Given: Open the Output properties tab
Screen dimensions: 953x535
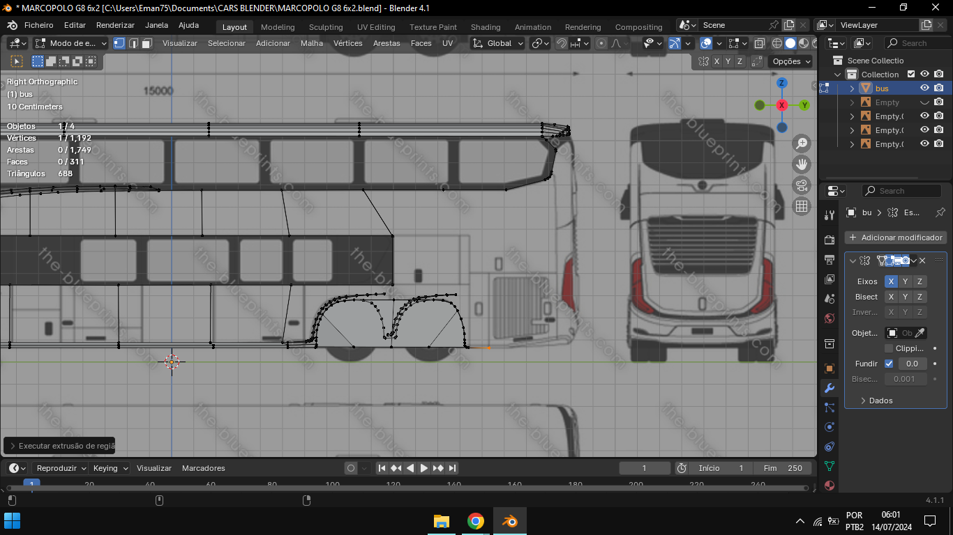Looking at the screenshot, I should click(830, 260).
